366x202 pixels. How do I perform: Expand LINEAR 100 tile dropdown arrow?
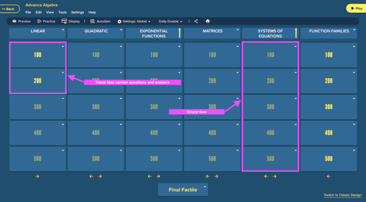click(63, 46)
